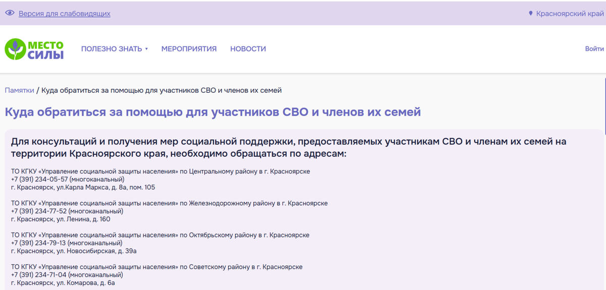606x290 pixels.
Task: Open the Версия для слабовидящих link
Action: [64, 14]
